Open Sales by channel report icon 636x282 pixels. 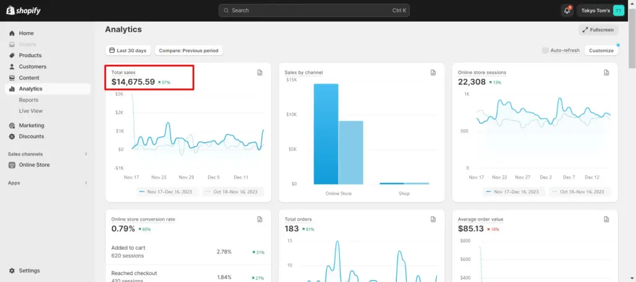pyautogui.click(x=433, y=73)
